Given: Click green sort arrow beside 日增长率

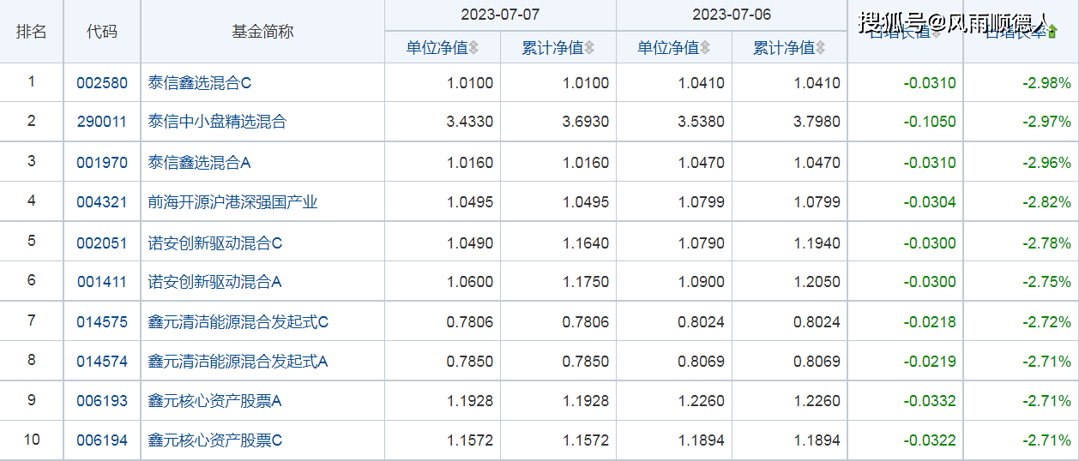Looking at the screenshot, I should coord(1052,33).
